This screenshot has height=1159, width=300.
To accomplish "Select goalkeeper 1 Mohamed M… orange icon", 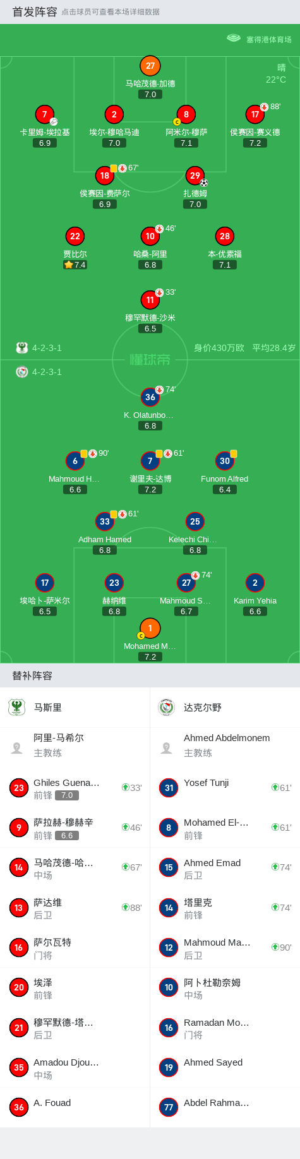I will [x=150, y=628].
